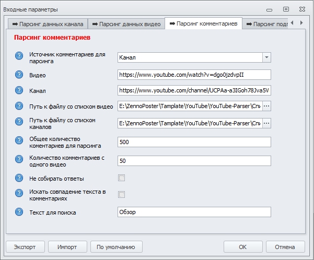Click help icon next to Видео field
Image resolution: width=314 pixels, height=260 pixels.
point(20,75)
